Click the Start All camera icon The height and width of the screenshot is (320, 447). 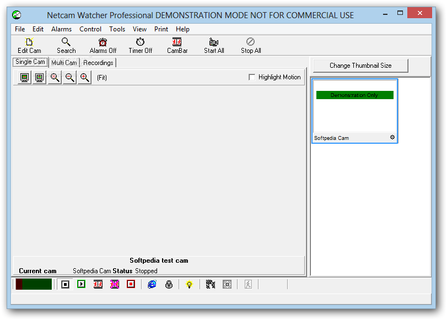[213, 42]
